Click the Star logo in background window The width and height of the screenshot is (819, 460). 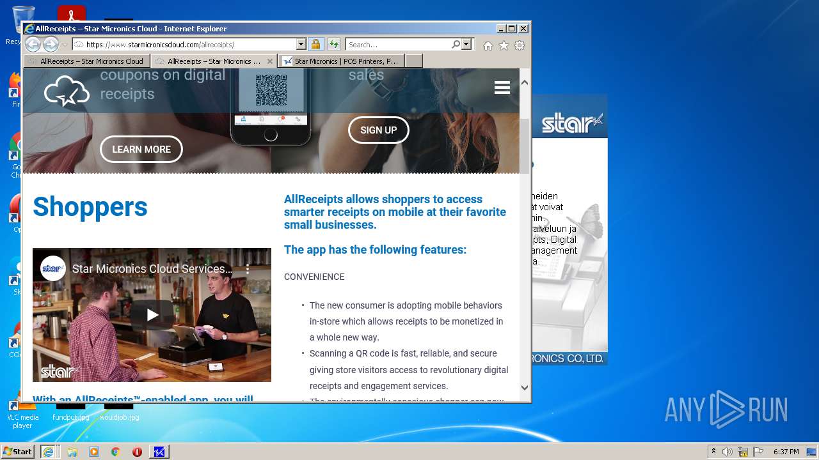[572, 123]
